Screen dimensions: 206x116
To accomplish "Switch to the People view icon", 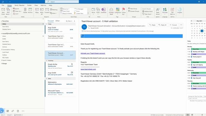I will pyautogui.click(x=13, y=111).
